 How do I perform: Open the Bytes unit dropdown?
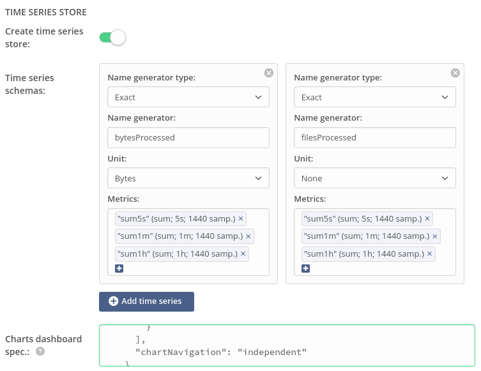pos(188,178)
